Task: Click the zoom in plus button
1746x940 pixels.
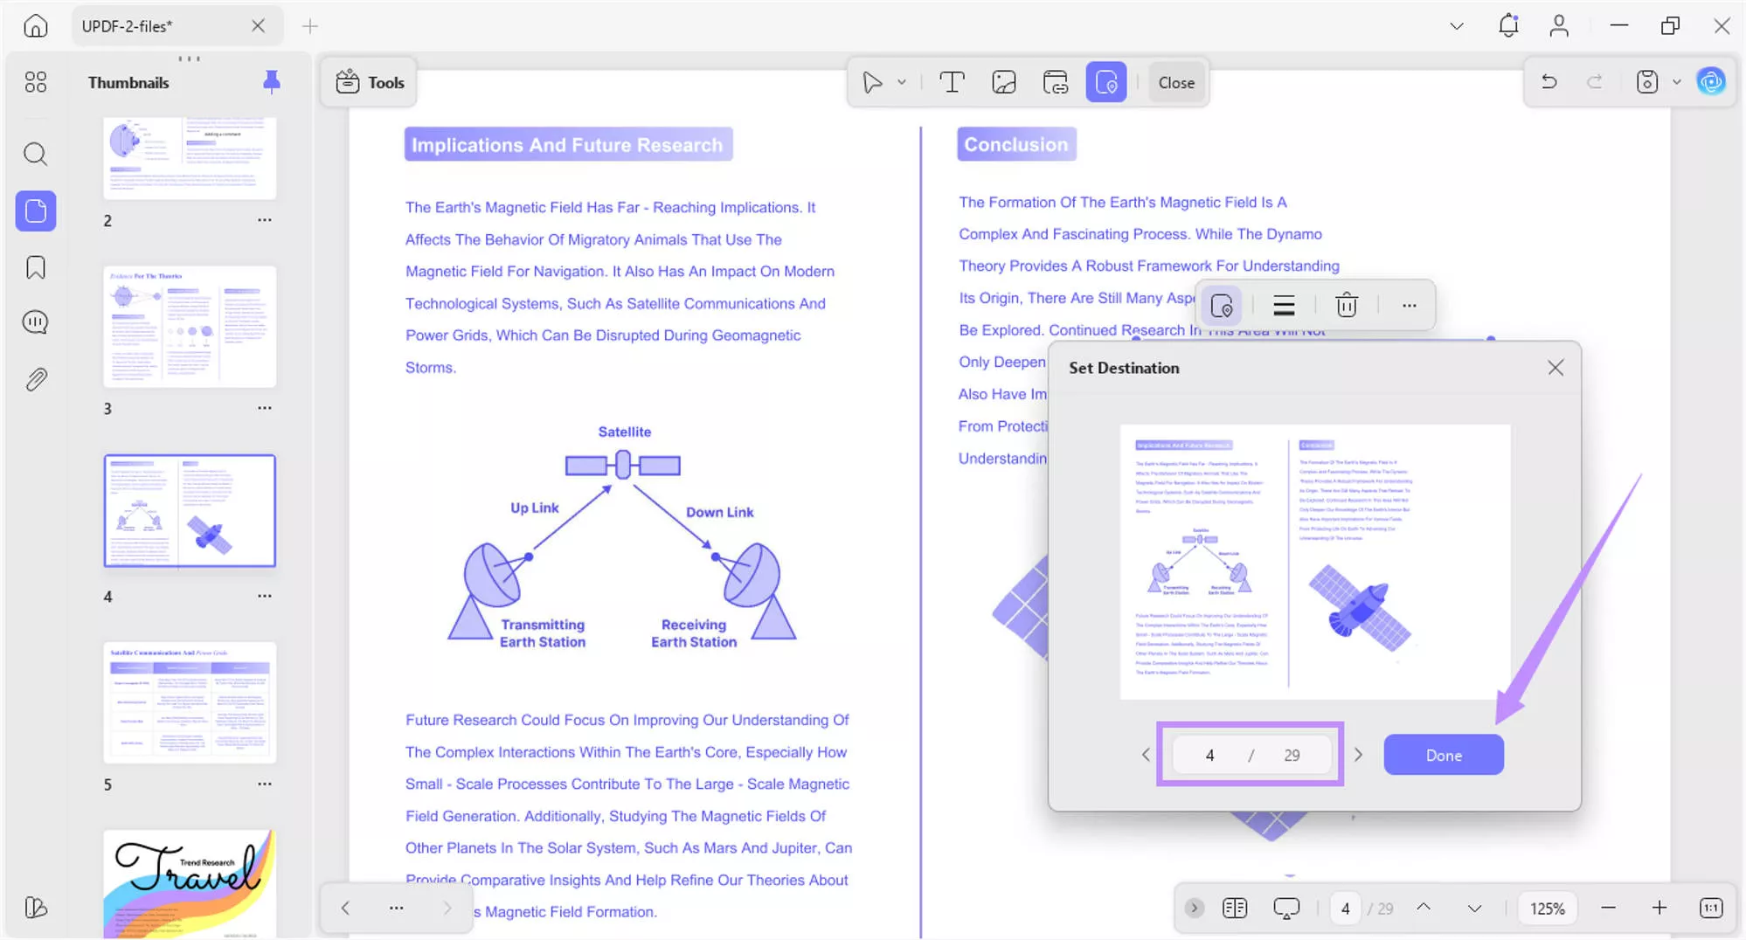Action: coord(1659,908)
